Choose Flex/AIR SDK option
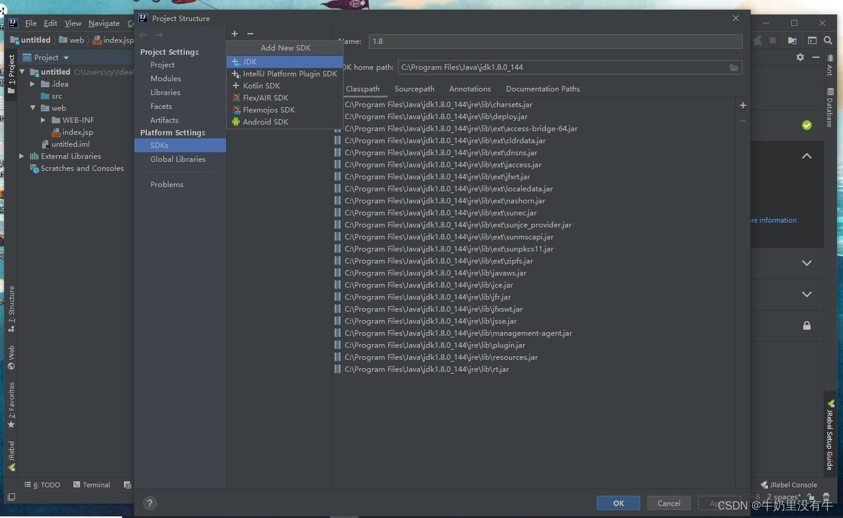Viewport: 843px width, 518px height. 285,98
